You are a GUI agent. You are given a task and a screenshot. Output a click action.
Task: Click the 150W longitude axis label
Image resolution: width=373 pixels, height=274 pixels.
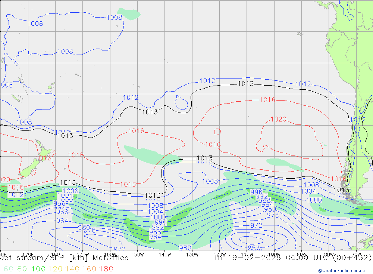point(138,255)
